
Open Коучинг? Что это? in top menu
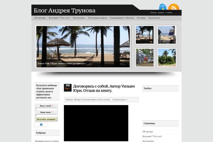[59, 18]
